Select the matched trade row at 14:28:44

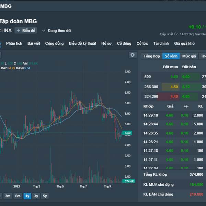pos(174,124)
